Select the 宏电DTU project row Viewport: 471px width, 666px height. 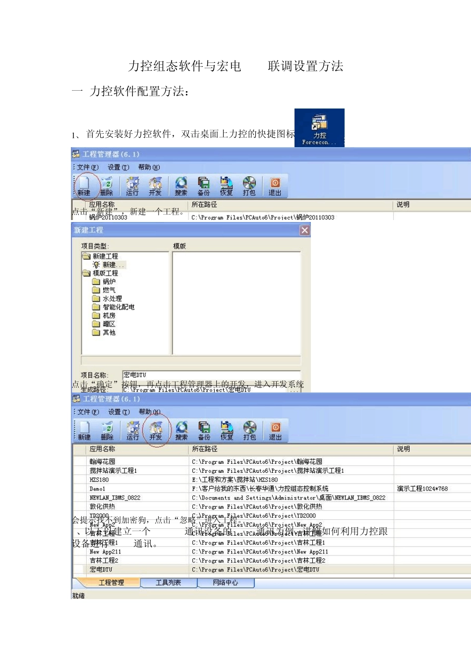(x=272, y=570)
